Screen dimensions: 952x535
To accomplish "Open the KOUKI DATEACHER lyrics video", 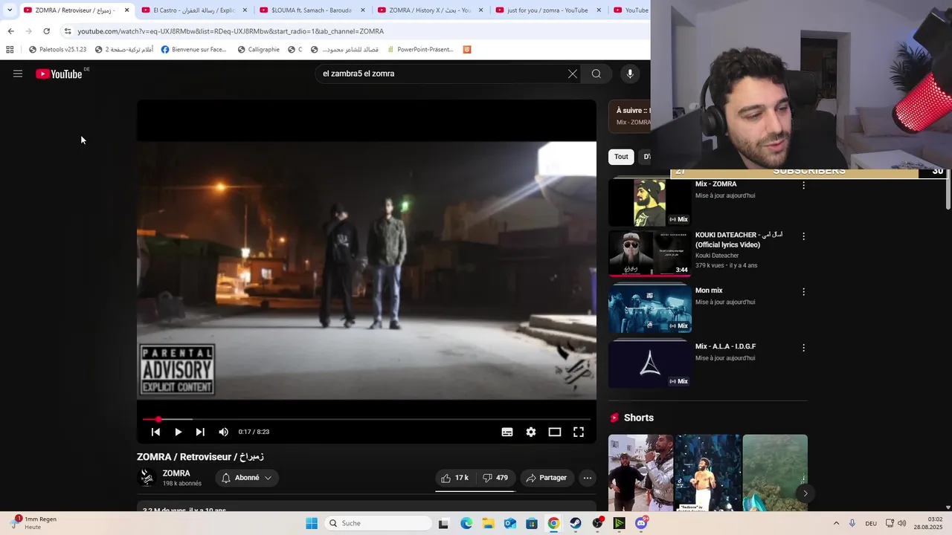I will point(650,253).
